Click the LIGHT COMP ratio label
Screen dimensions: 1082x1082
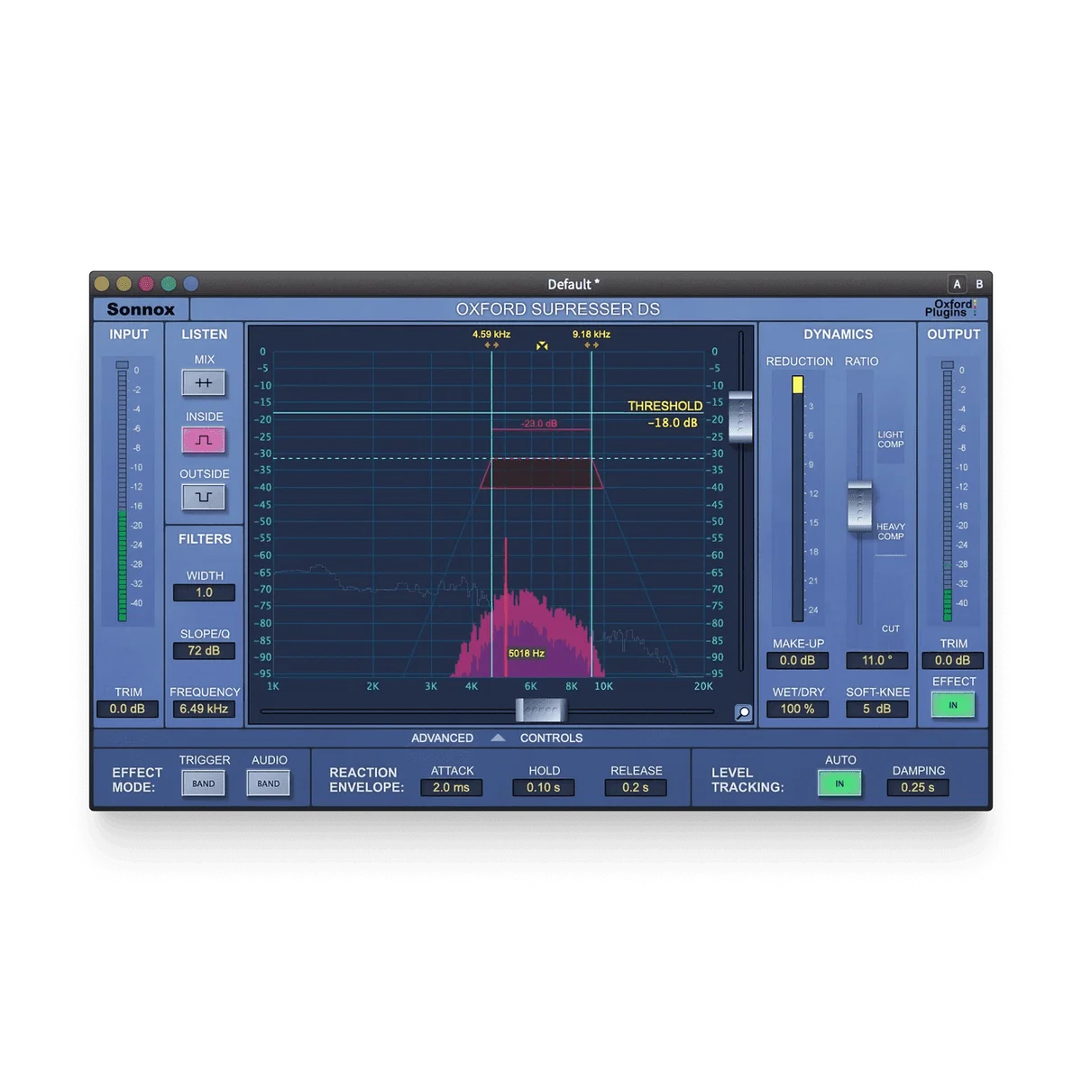[891, 439]
